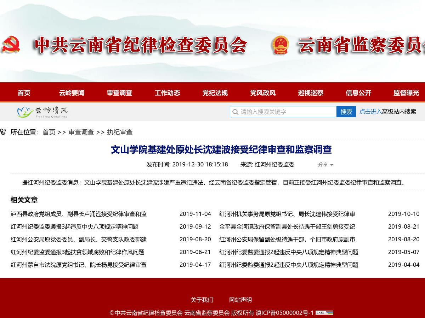
Task: Click the Communist Party emblem icon
Action: [x=11, y=45]
